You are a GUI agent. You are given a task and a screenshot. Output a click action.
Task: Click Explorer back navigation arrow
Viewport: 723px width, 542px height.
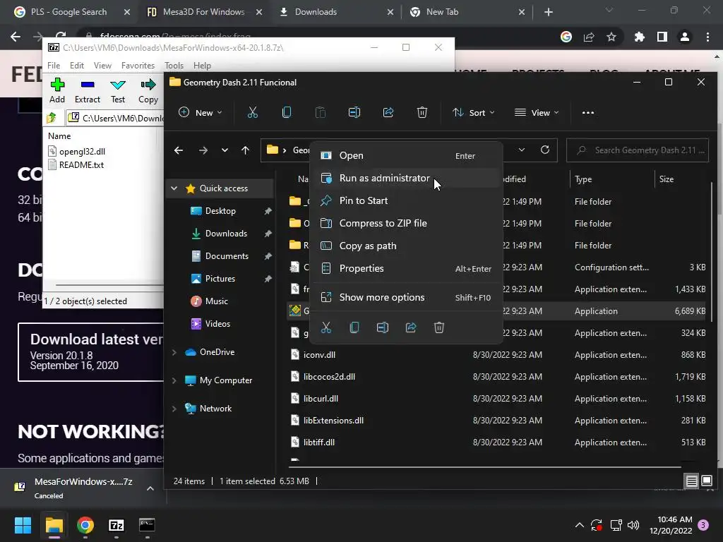click(x=179, y=150)
